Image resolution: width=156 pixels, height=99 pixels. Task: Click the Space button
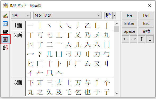(x=130, y=31)
